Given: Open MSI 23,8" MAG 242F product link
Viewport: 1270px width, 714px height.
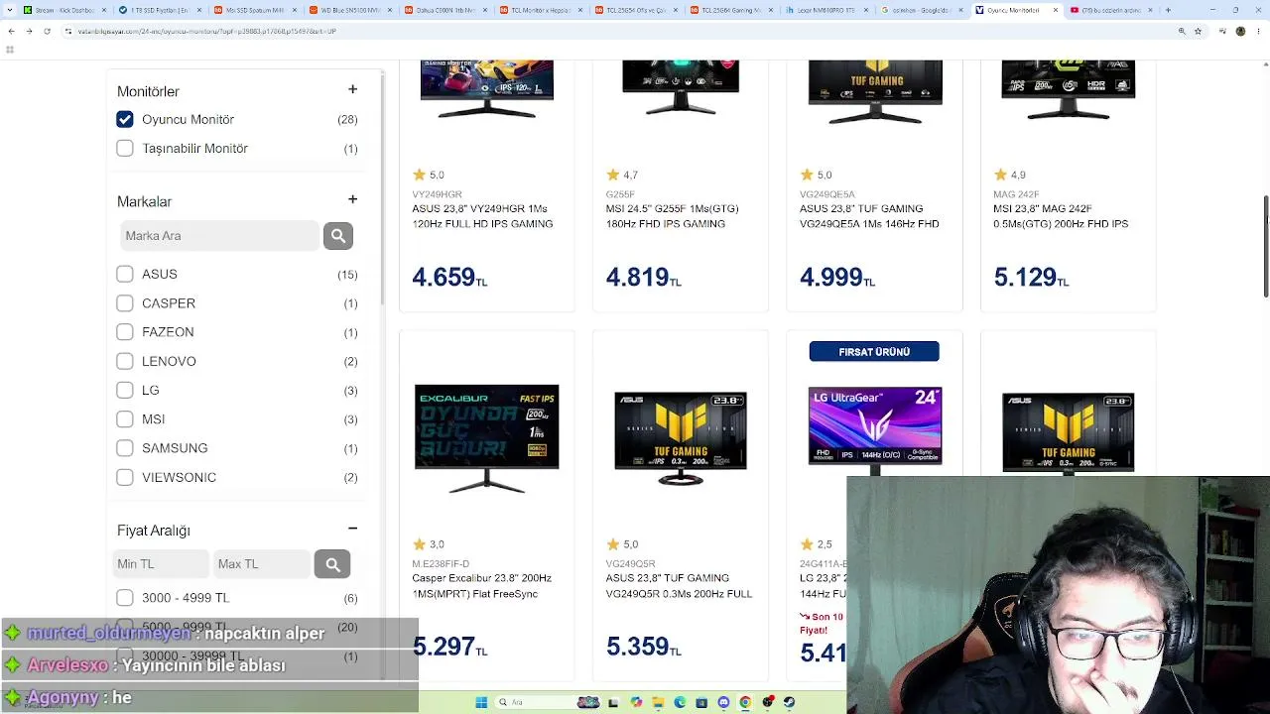Looking at the screenshot, I should point(1061,216).
